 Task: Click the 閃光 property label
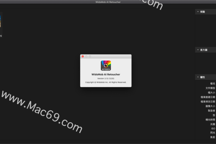click(x=213, y=133)
